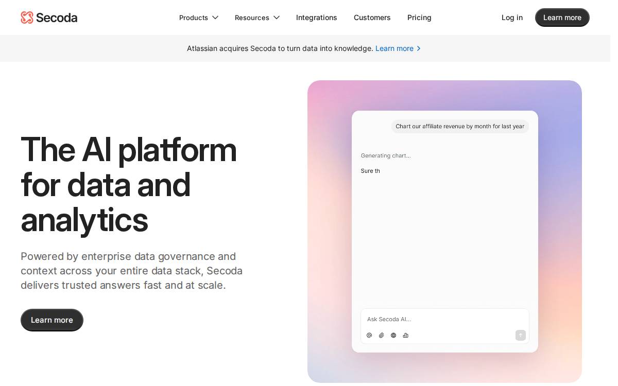Click the mention @ icon in chat box
Image resolution: width=618 pixels, height=386 pixels.
pyautogui.click(x=369, y=335)
